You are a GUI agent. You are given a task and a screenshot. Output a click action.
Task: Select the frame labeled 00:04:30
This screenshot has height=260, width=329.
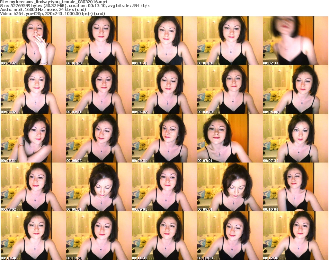pos(230,89)
